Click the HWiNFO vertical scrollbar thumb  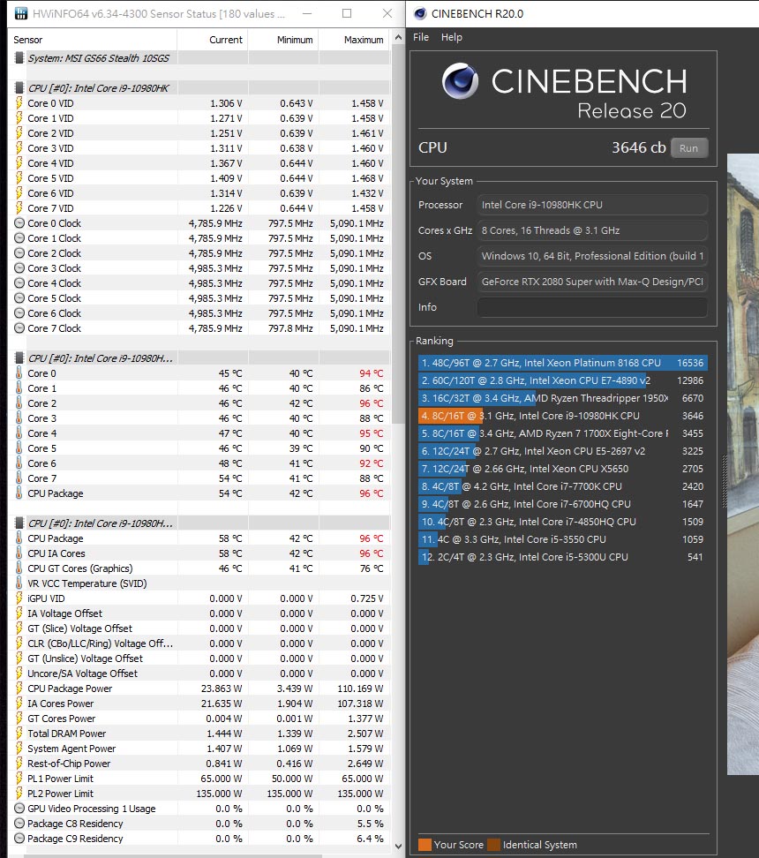tap(398, 236)
